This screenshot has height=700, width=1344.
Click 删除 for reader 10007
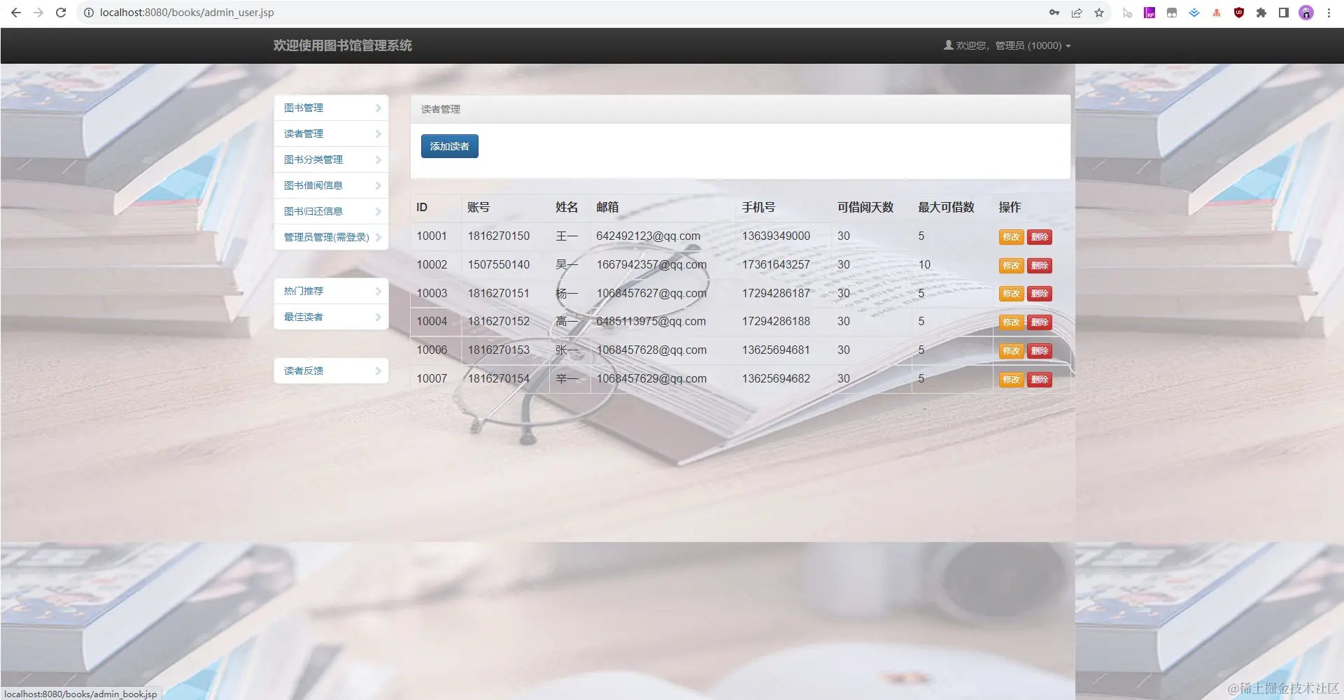(x=1040, y=380)
